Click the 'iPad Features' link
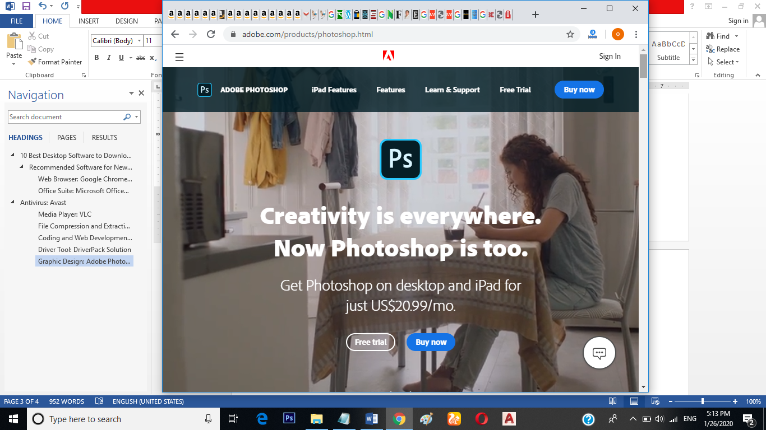 pyautogui.click(x=334, y=90)
